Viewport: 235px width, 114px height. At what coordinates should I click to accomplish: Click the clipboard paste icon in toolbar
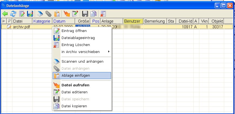click(x=57, y=14)
